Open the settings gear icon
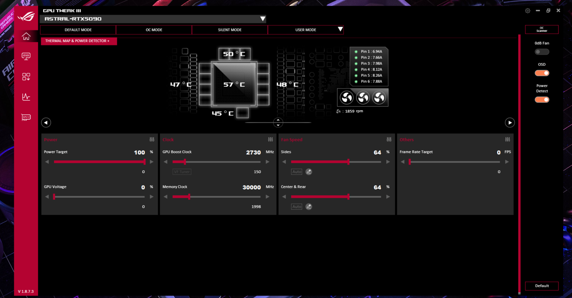The image size is (572, 298). pyautogui.click(x=528, y=11)
